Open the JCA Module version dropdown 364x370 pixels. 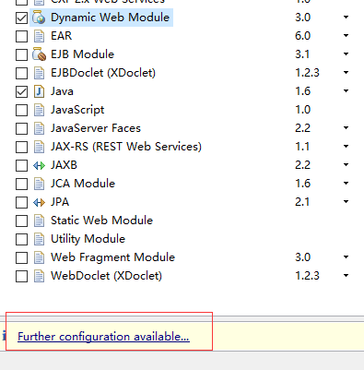346,184
